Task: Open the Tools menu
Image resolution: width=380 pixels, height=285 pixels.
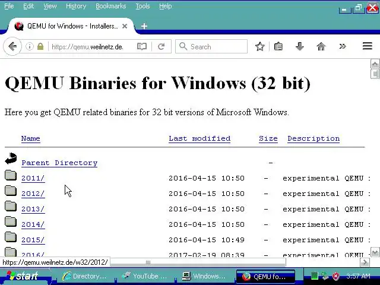Action: point(142,6)
